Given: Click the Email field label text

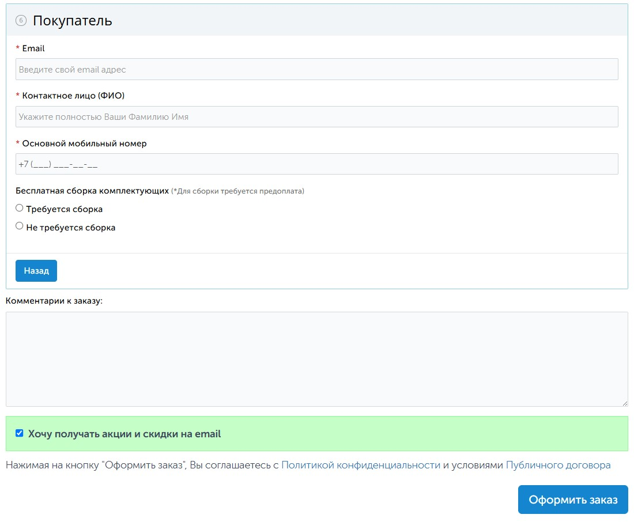Looking at the screenshot, I should coord(33,48).
